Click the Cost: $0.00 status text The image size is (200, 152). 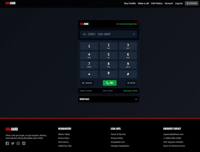coord(108,91)
